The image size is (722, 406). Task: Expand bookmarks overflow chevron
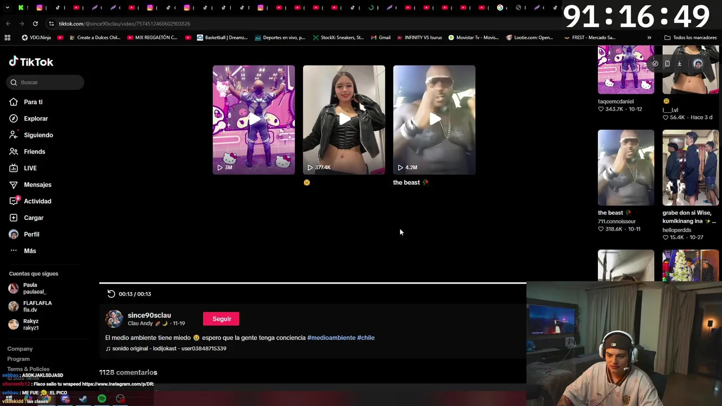[x=649, y=38]
